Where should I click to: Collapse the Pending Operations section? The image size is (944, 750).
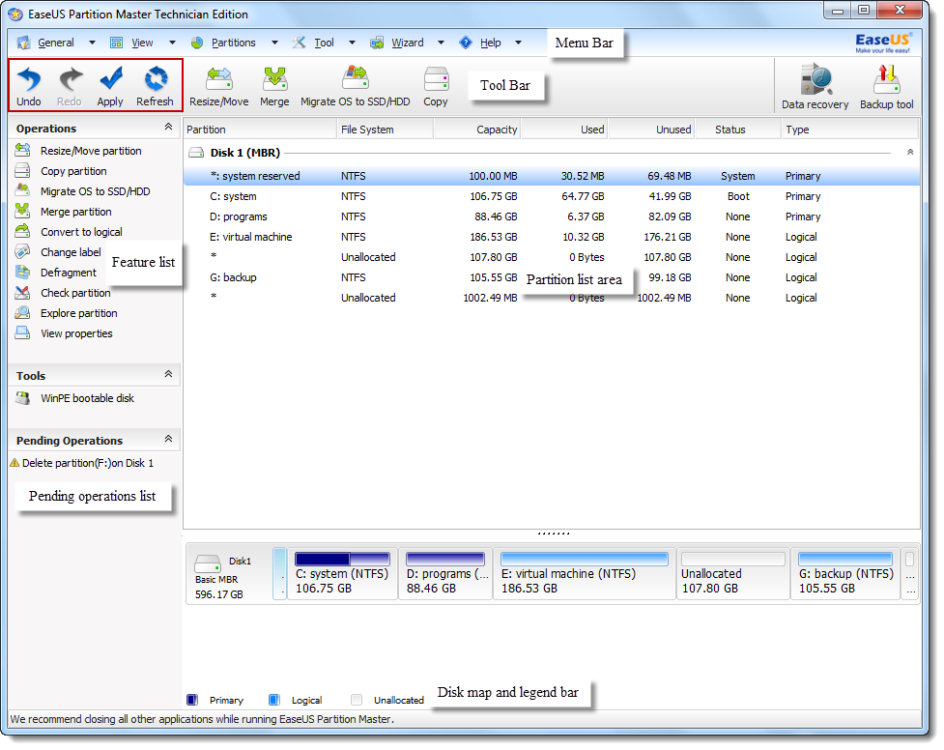(x=168, y=440)
